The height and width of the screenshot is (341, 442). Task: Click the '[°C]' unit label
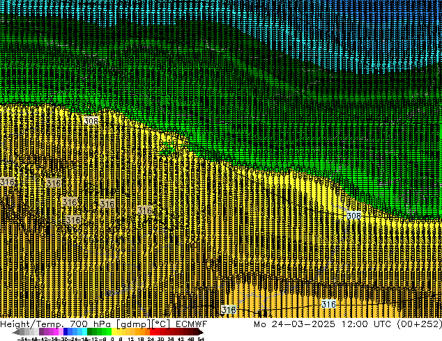pyautogui.click(x=160, y=324)
